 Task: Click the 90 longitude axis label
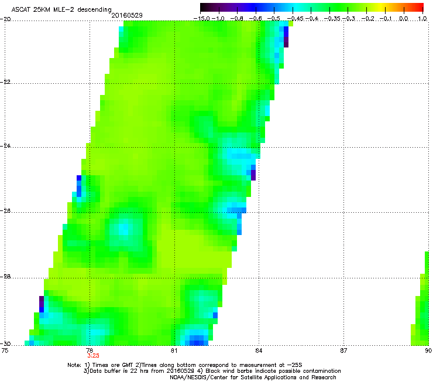click(x=428, y=351)
